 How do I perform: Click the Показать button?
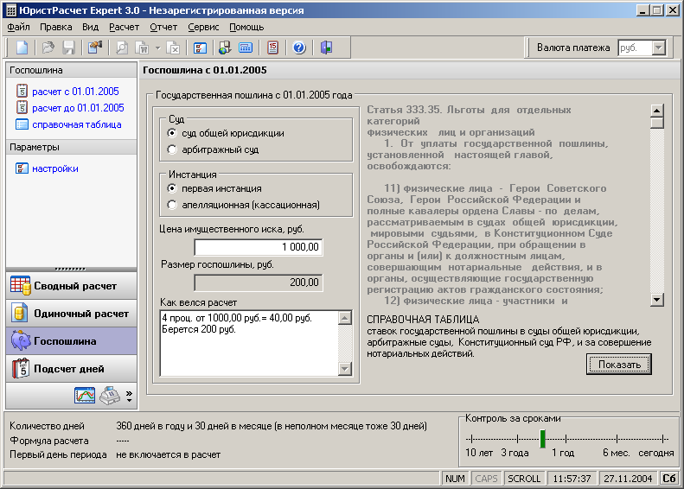coord(618,365)
